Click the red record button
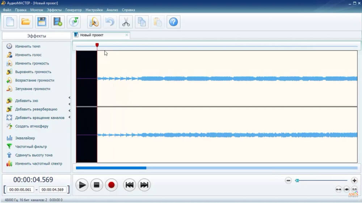Viewport: 362px width, 203px height. click(x=111, y=185)
